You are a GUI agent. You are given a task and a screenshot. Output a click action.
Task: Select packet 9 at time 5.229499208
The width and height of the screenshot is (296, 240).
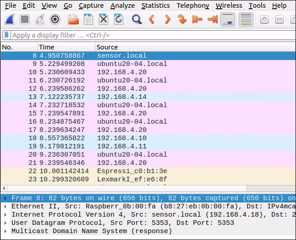pos(148,64)
